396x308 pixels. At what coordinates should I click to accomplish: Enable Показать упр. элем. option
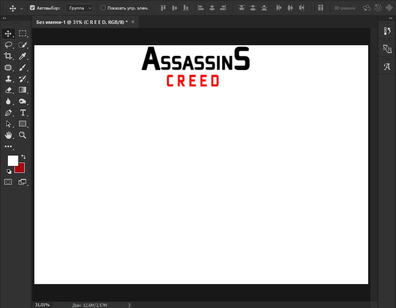pyautogui.click(x=102, y=7)
